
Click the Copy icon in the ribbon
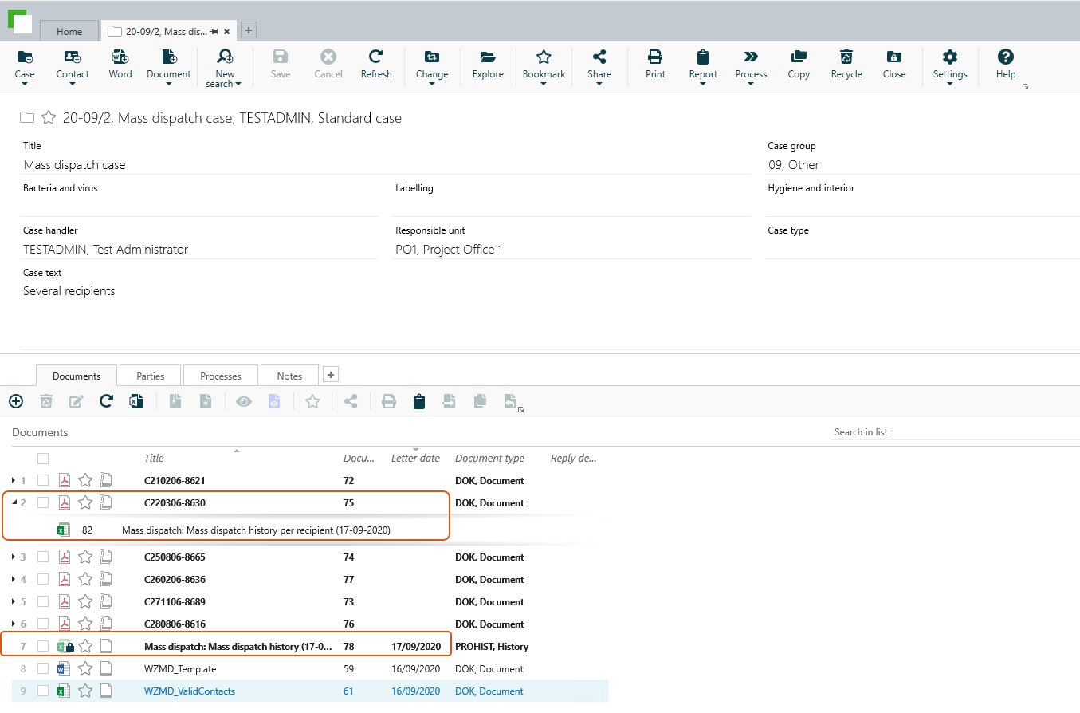798,57
